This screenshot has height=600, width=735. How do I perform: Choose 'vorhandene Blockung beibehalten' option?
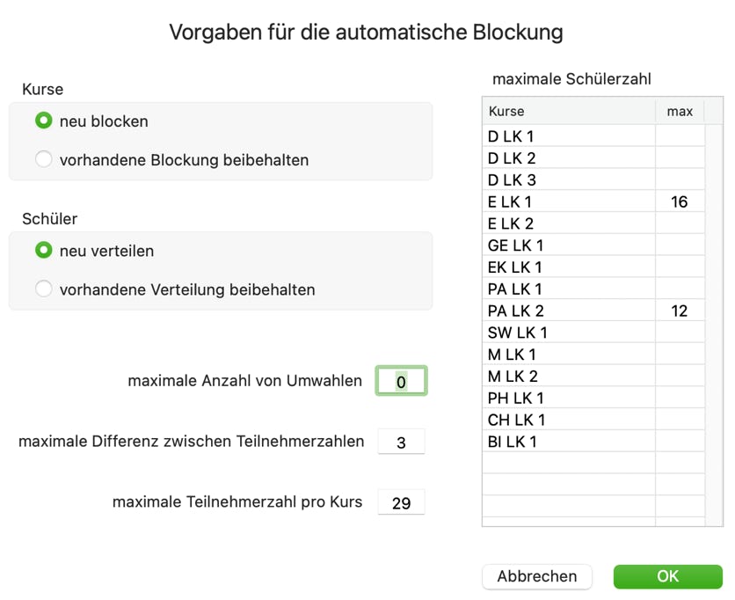pos(44,160)
